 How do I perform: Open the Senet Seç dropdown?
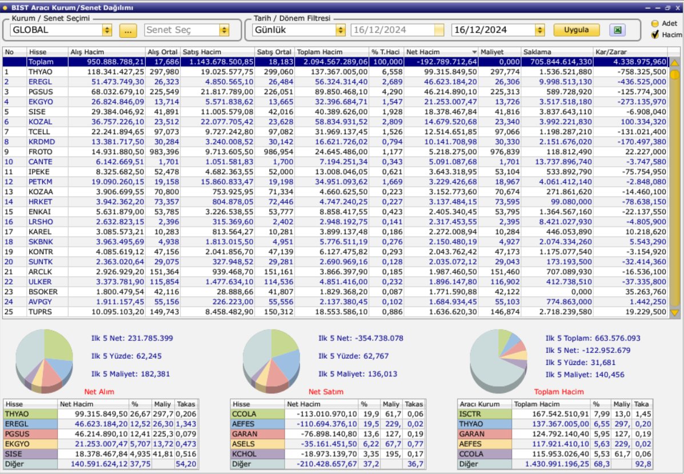click(x=224, y=30)
